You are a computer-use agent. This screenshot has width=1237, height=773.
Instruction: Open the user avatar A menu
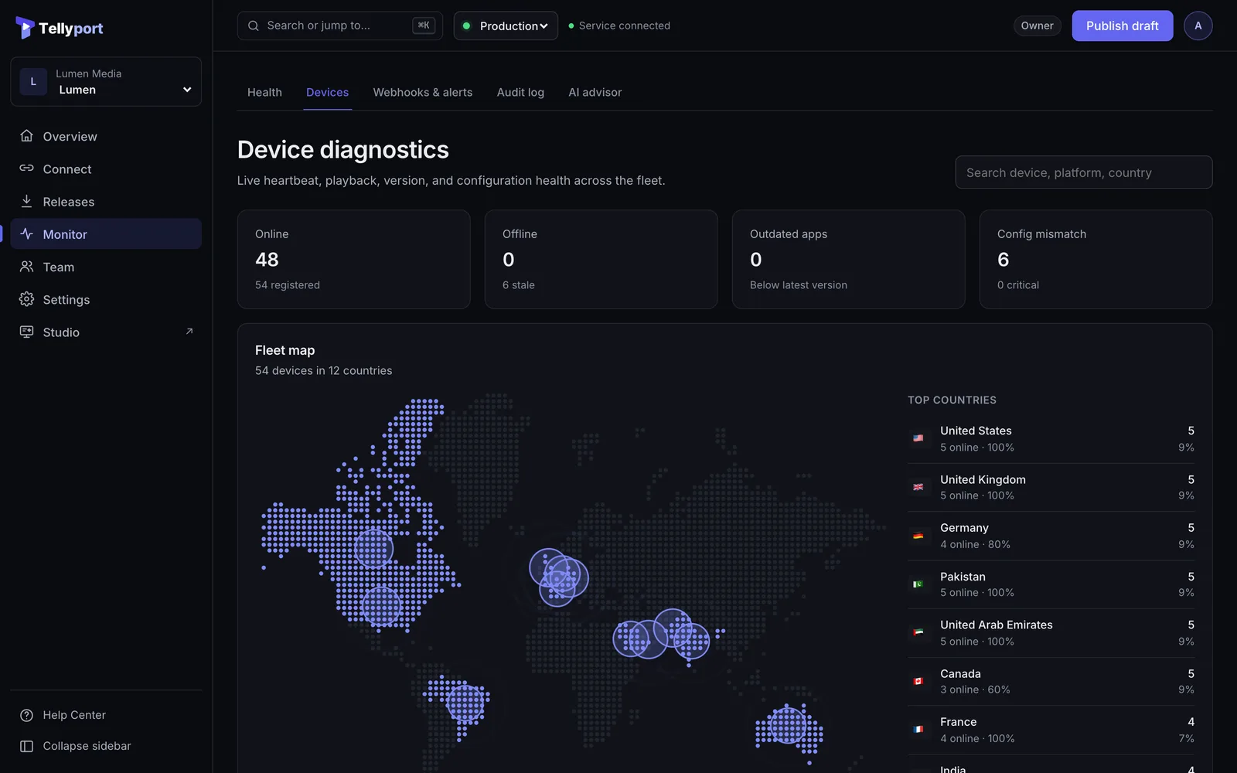[1198, 26]
